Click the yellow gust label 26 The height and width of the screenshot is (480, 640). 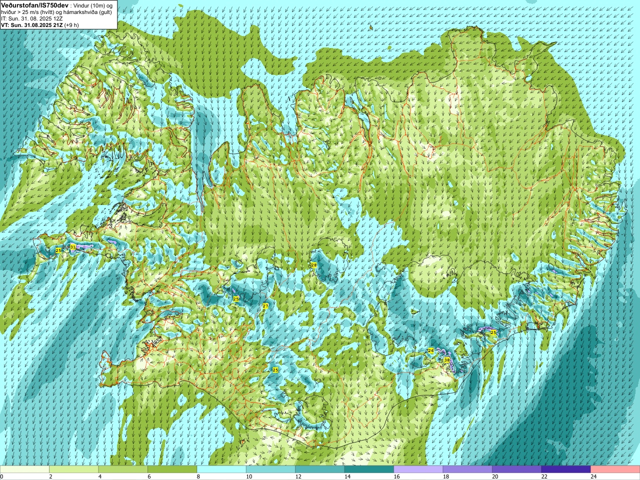pyautogui.click(x=431, y=350)
